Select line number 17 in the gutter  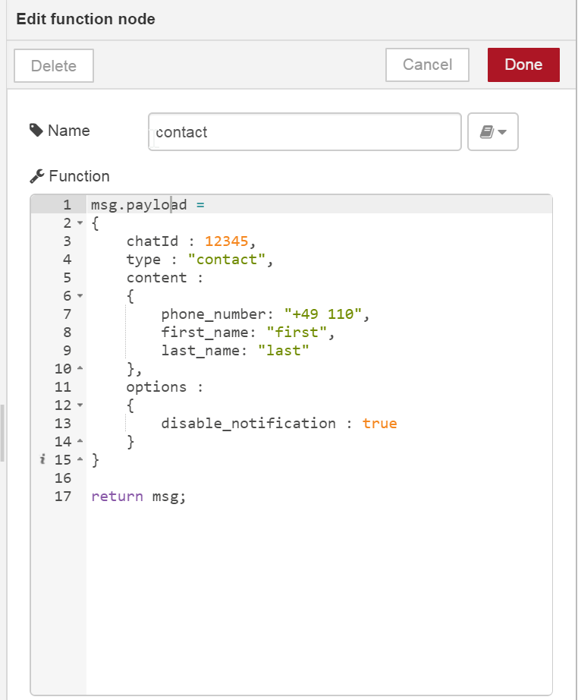tap(63, 497)
